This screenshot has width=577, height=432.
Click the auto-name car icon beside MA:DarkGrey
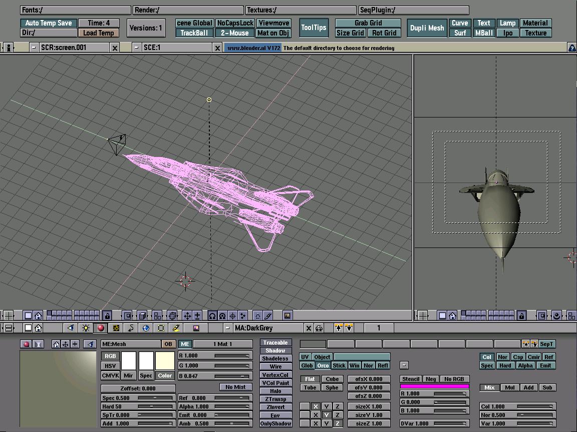[x=319, y=327]
